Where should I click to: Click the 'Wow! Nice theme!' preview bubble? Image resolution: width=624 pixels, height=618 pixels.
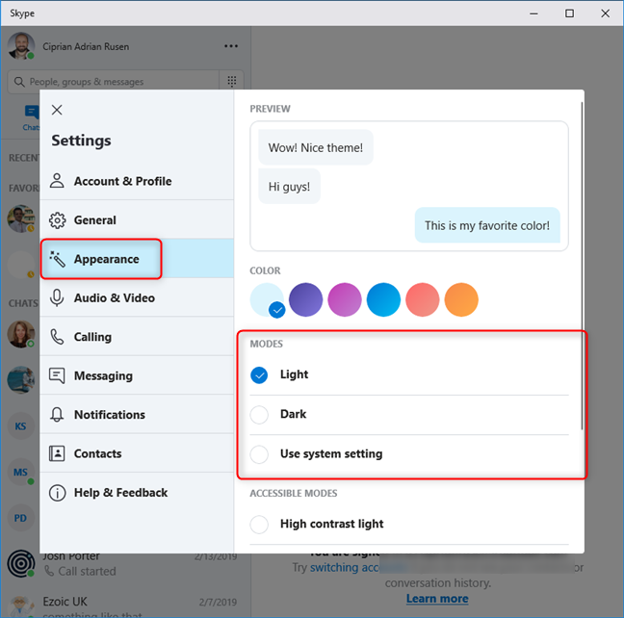[x=316, y=147]
